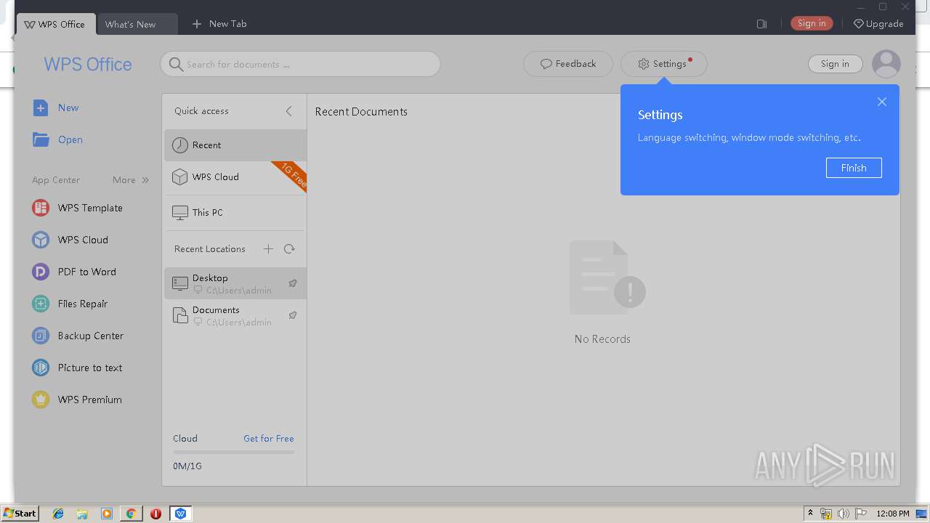Viewport: 930px width, 523px height.
Task: Select WPS Cloud in Quick access
Action: [x=235, y=177]
